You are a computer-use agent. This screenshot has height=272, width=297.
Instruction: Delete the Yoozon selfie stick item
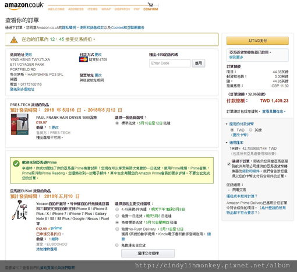(x=55, y=239)
